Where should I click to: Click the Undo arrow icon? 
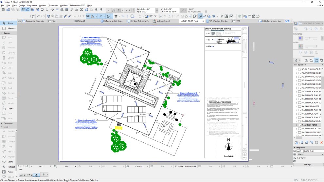tap(38, 16)
